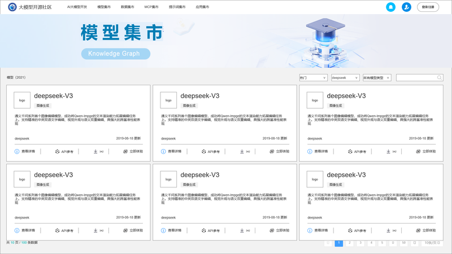The image size is (452, 254).
Task: Click API参考 icon on top-middle card
Action: click(x=203, y=151)
